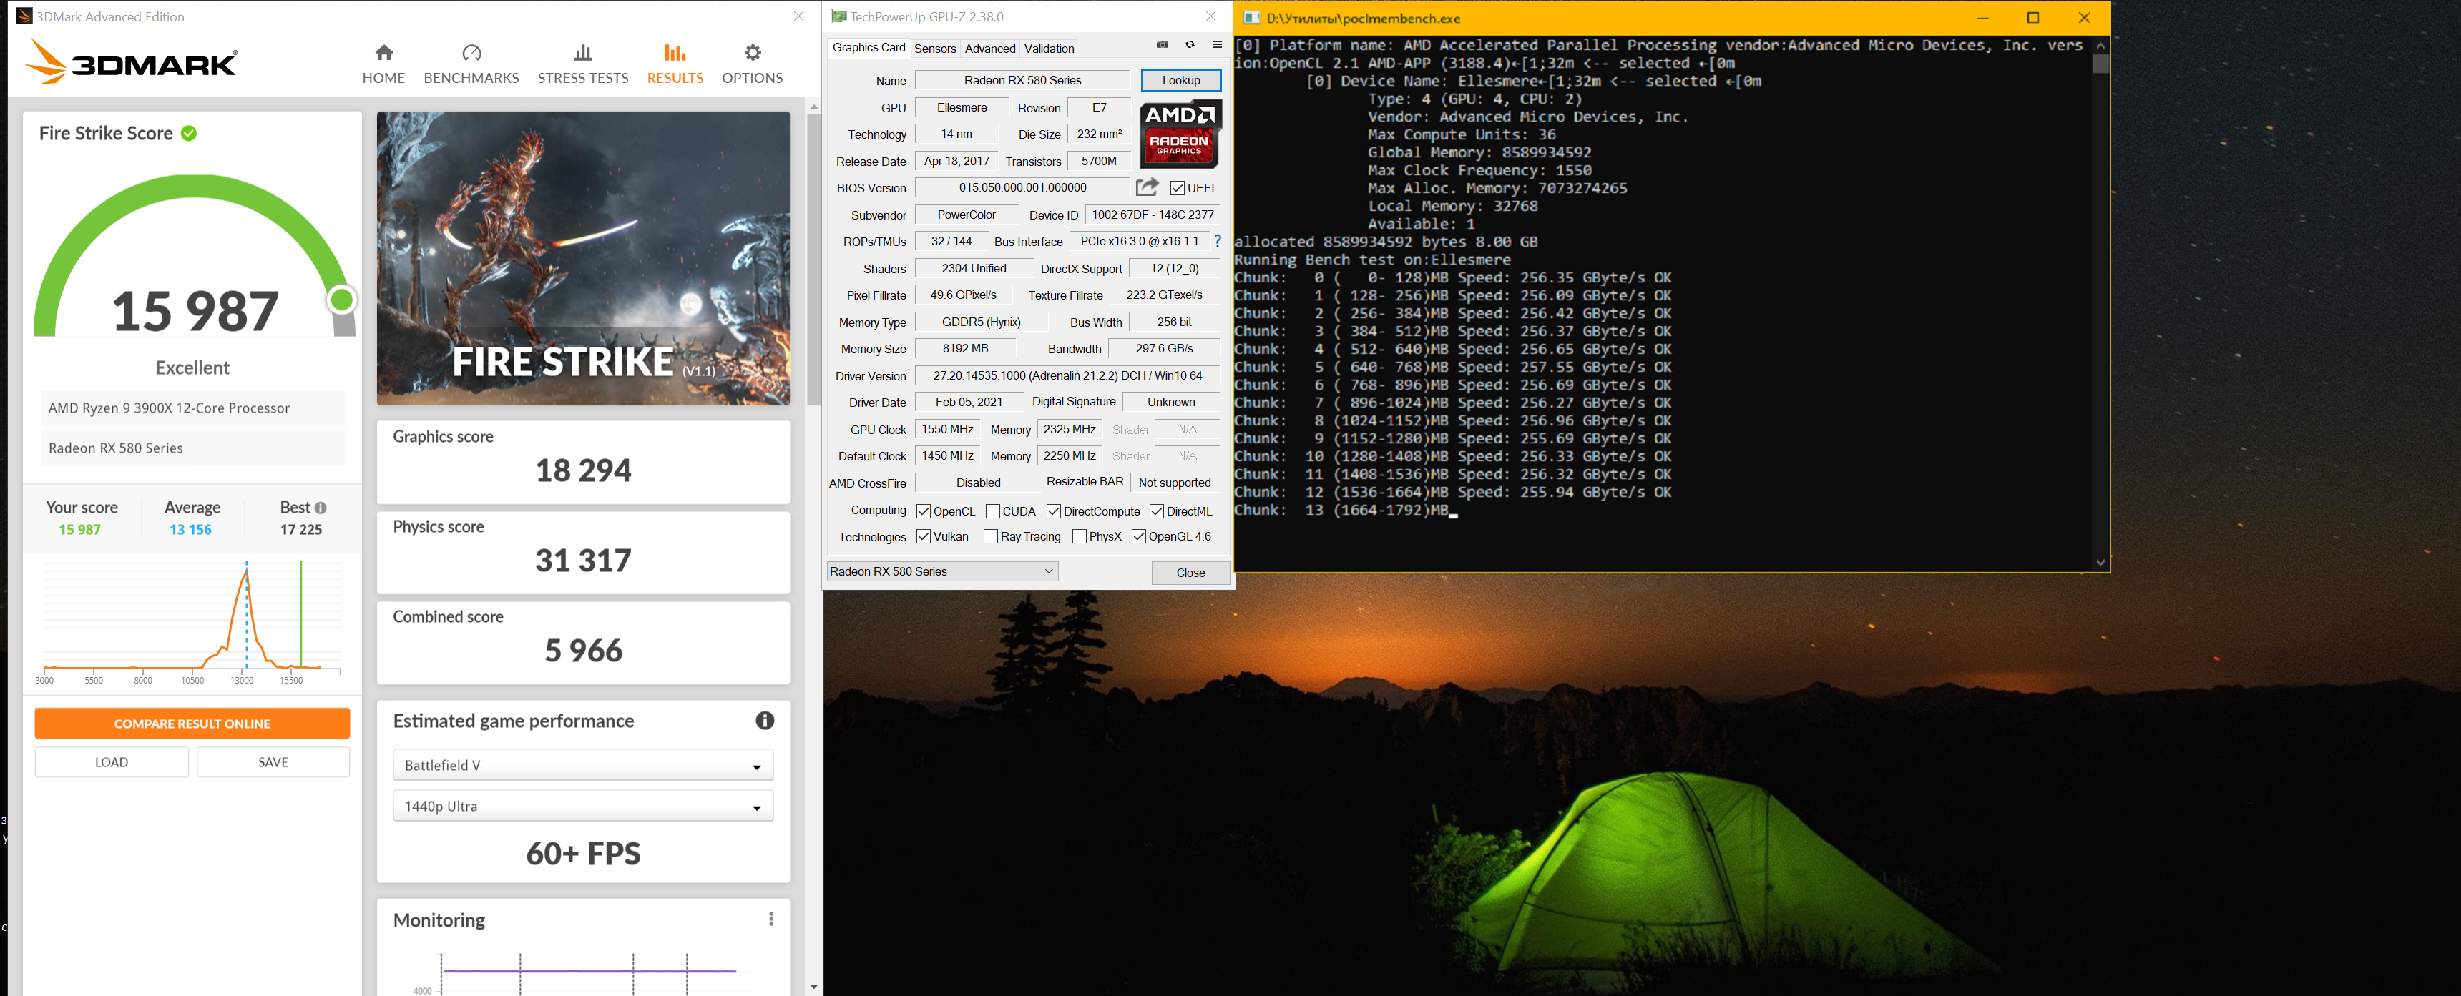Switch to the Validation tab
Screen dimensions: 2461x996
pos(1048,49)
